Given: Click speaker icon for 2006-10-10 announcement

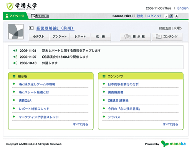Looking at the screenshot, I should 15,63.
